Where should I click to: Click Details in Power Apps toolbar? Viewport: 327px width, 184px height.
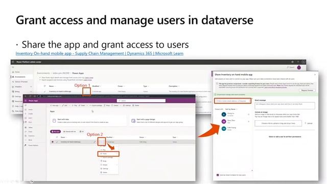coord(115,106)
